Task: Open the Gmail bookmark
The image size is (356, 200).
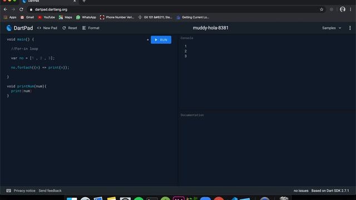Action: [27, 17]
